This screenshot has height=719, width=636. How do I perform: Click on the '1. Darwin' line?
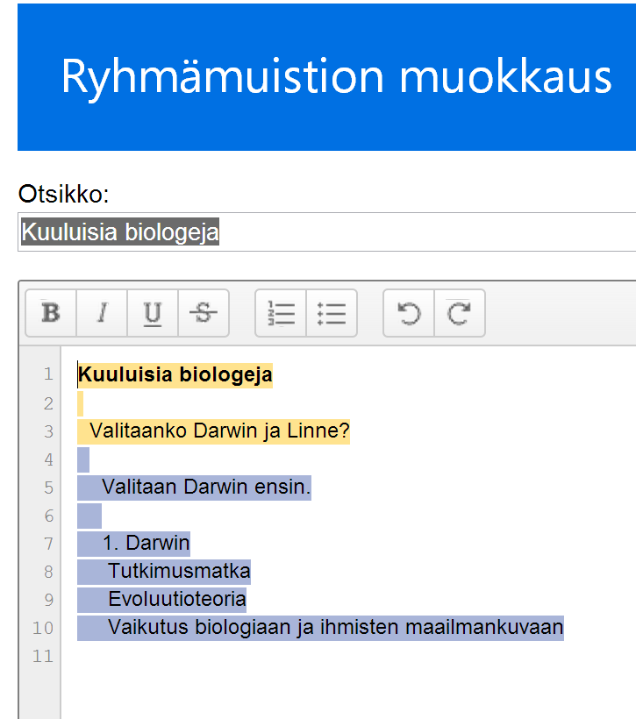[146, 544]
